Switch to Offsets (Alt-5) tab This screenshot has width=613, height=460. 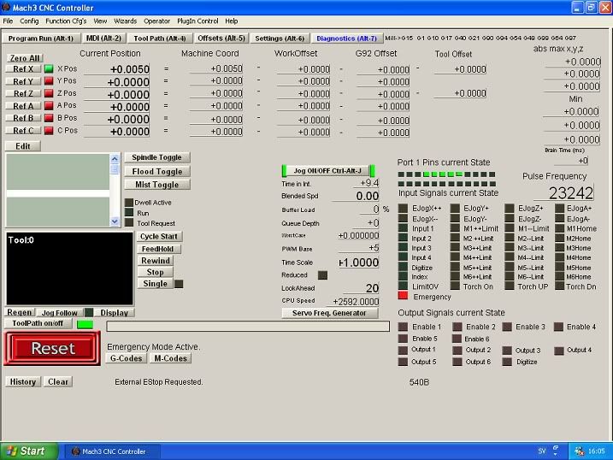coord(221,38)
